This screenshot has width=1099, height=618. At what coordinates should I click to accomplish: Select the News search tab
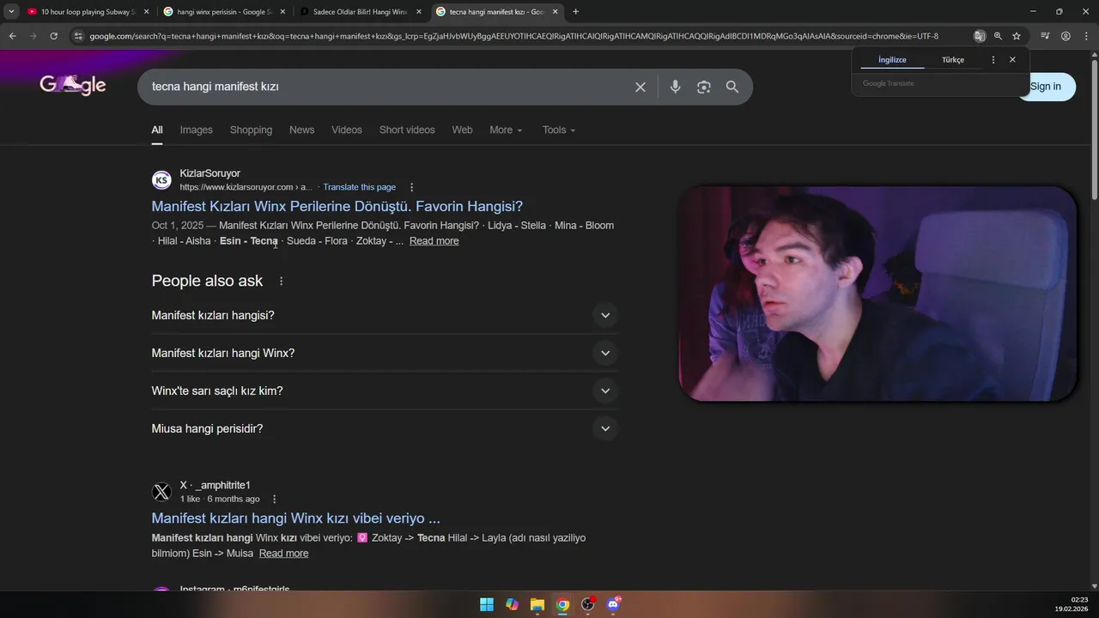(x=301, y=130)
